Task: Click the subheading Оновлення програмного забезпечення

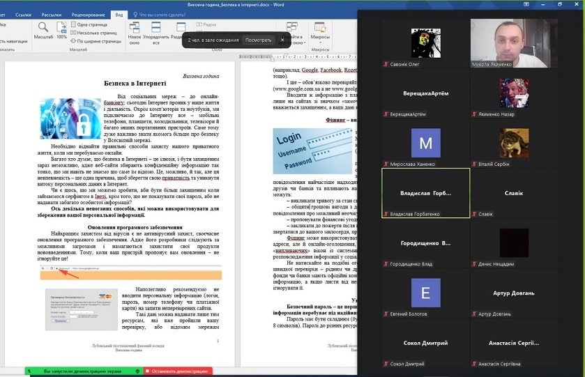Action: tap(135, 227)
